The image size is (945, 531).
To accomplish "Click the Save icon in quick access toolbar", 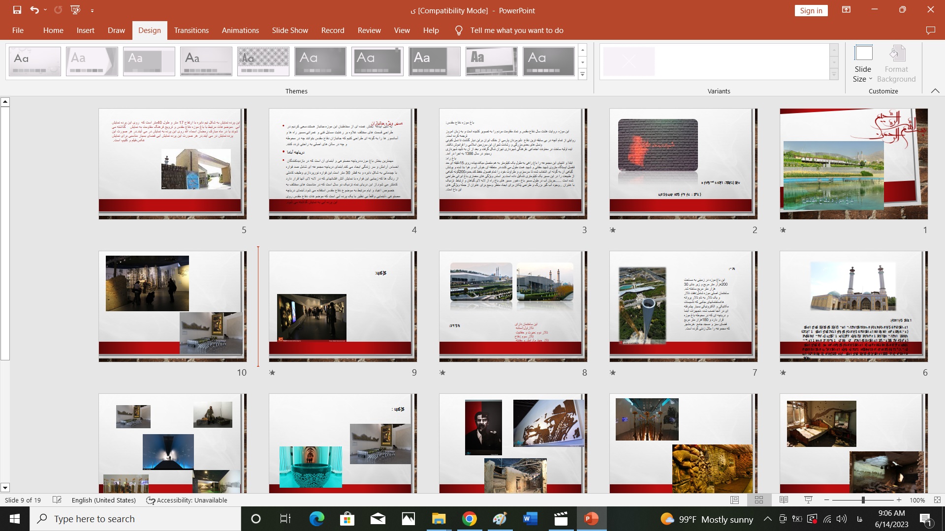I will click(17, 10).
